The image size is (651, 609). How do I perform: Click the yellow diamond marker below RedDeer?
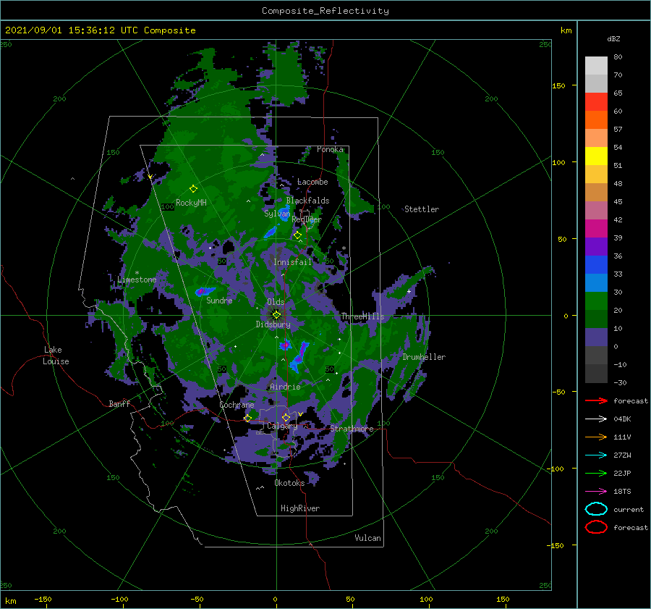coord(297,235)
